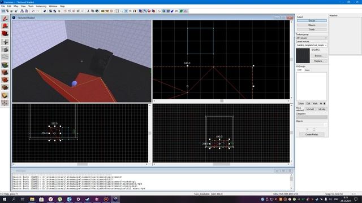The height and width of the screenshot is (203, 362).
Task: Open the File menu
Action: click(3, 6)
